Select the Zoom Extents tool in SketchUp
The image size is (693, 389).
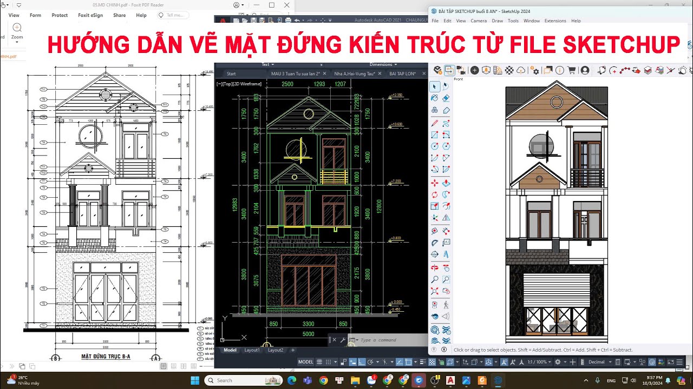pyautogui.click(x=435, y=291)
